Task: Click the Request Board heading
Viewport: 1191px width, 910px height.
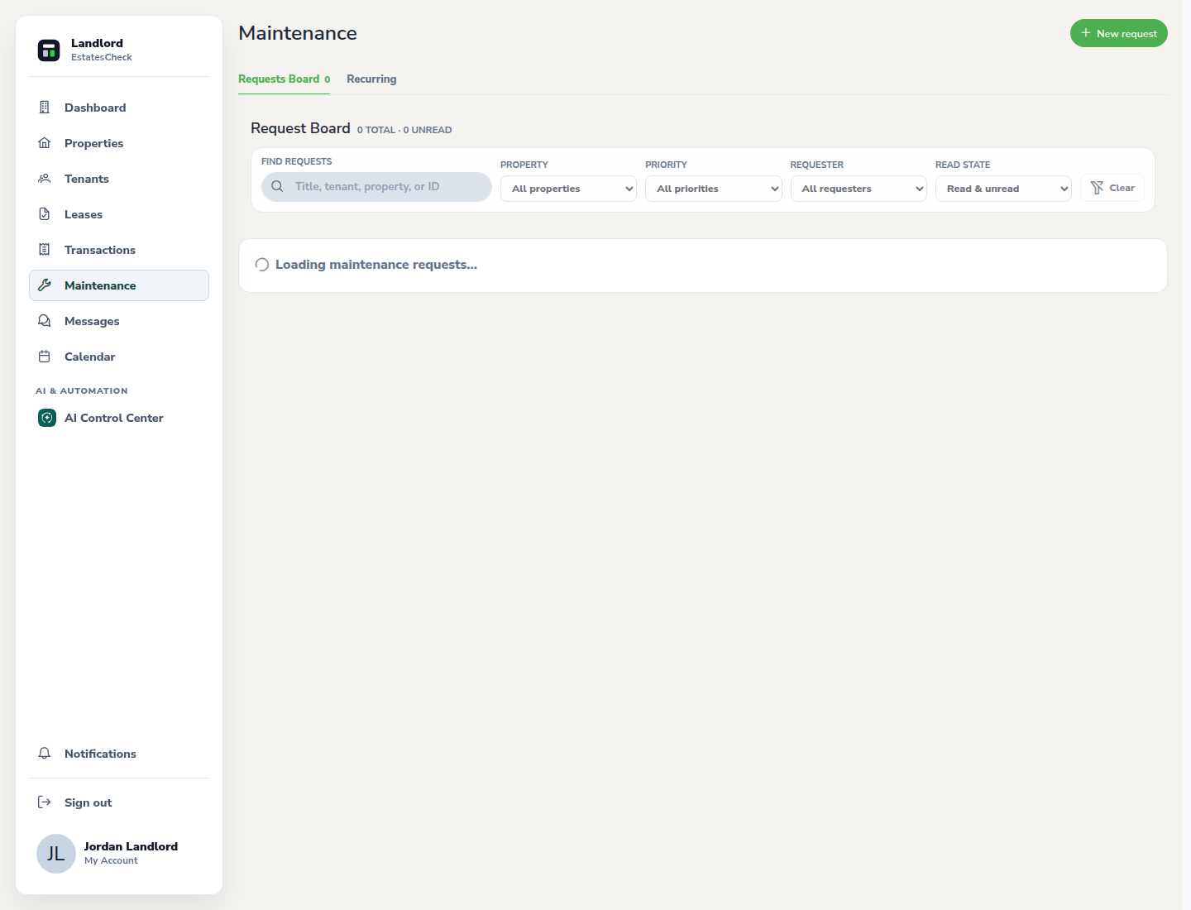Action: click(x=300, y=128)
